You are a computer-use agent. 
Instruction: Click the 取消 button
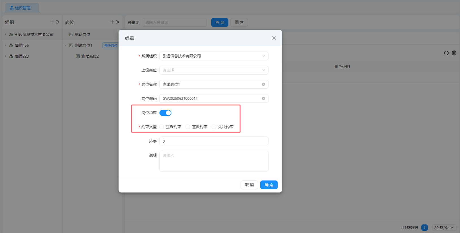249,185
